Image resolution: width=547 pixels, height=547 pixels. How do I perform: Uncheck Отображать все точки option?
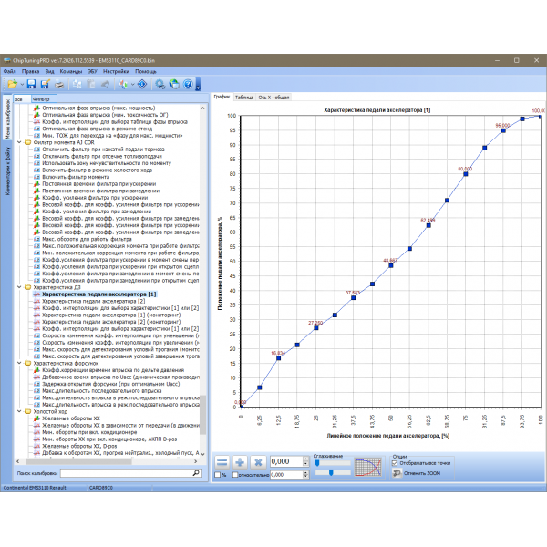pos(395,462)
